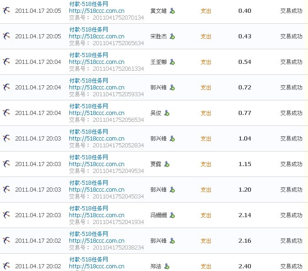
Task: Click transaction type icon in the 0.40 row
Action: point(6,10)
